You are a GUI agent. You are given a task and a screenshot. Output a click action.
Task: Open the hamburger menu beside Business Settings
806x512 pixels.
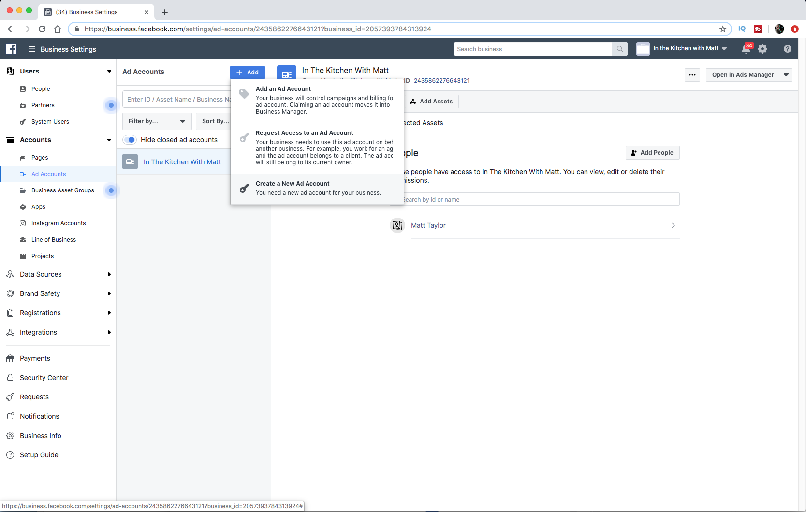click(x=32, y=49)
